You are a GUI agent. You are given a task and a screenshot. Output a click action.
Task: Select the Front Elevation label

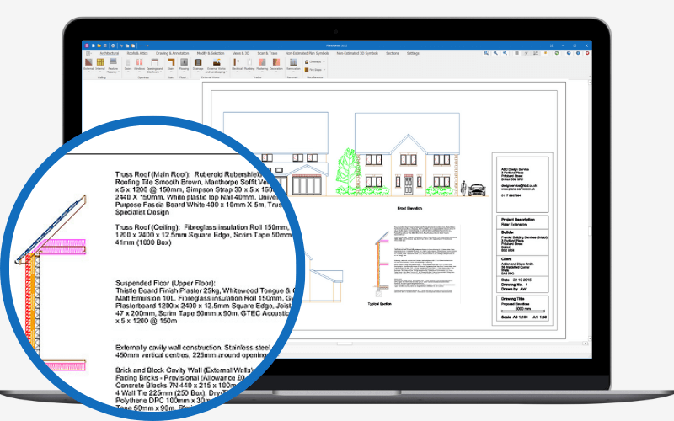(409, 208)
